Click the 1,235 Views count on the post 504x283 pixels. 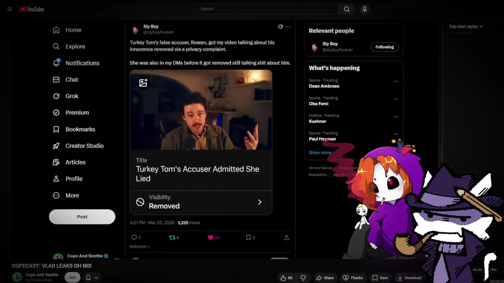coord(189,222)
